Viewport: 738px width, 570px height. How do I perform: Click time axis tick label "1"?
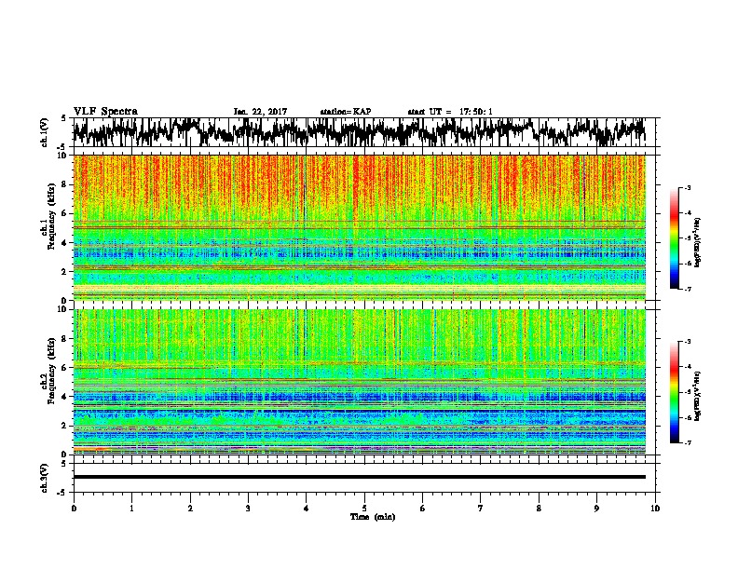131,509
